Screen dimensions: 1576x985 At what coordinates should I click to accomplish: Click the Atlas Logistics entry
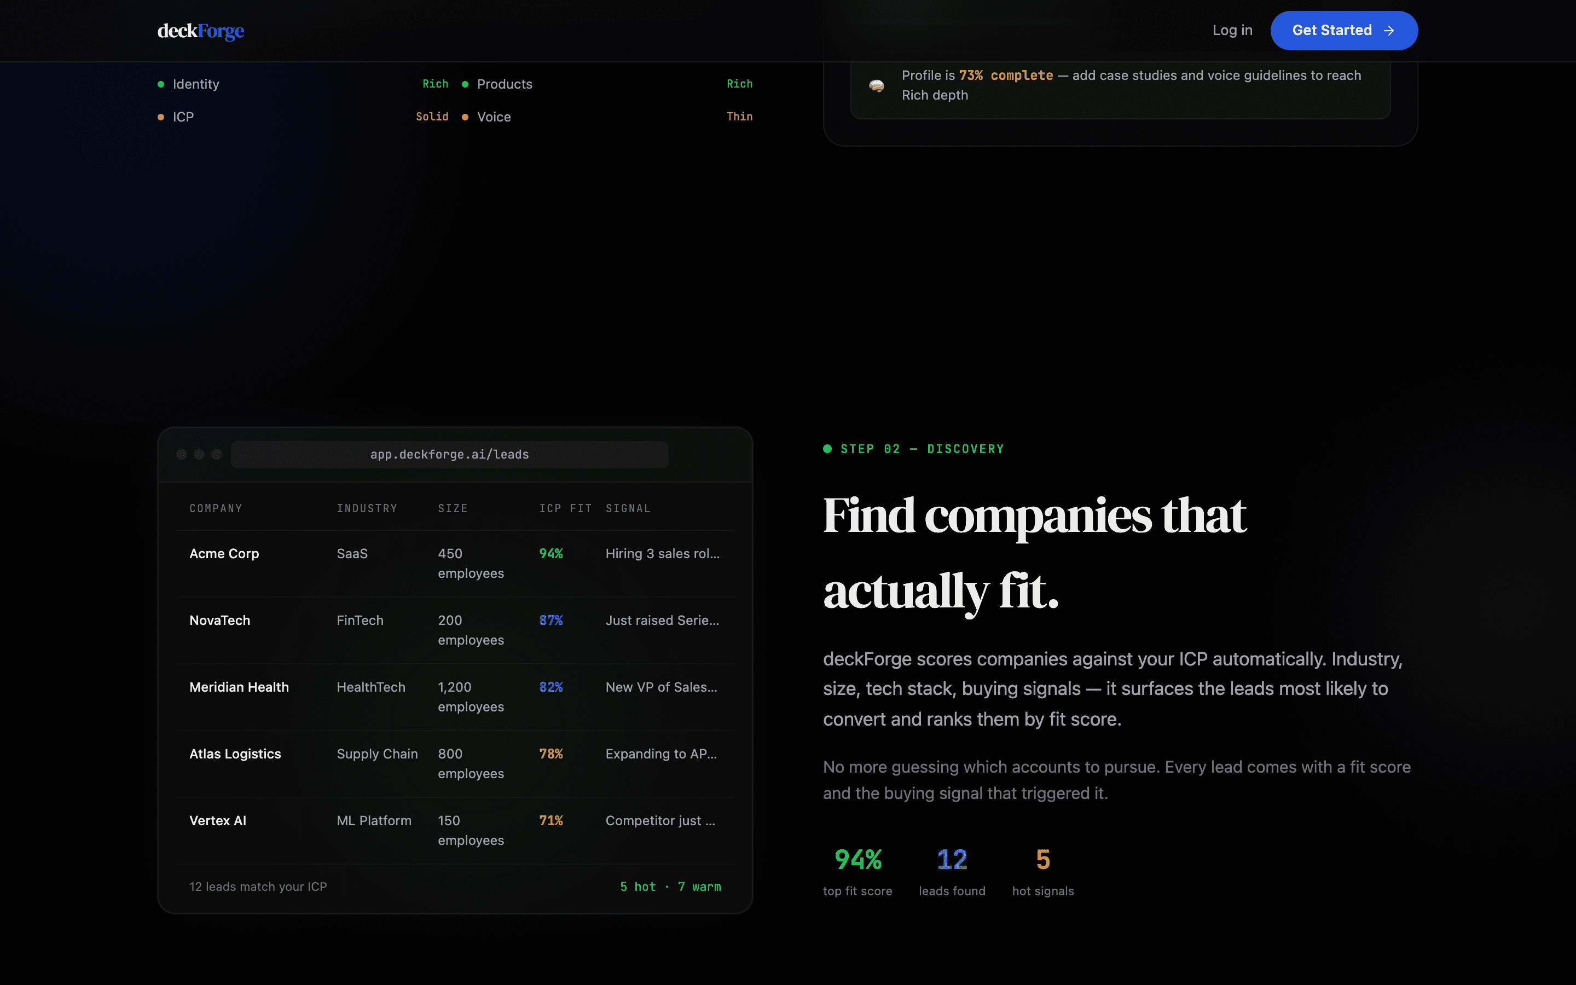point(455,763)
